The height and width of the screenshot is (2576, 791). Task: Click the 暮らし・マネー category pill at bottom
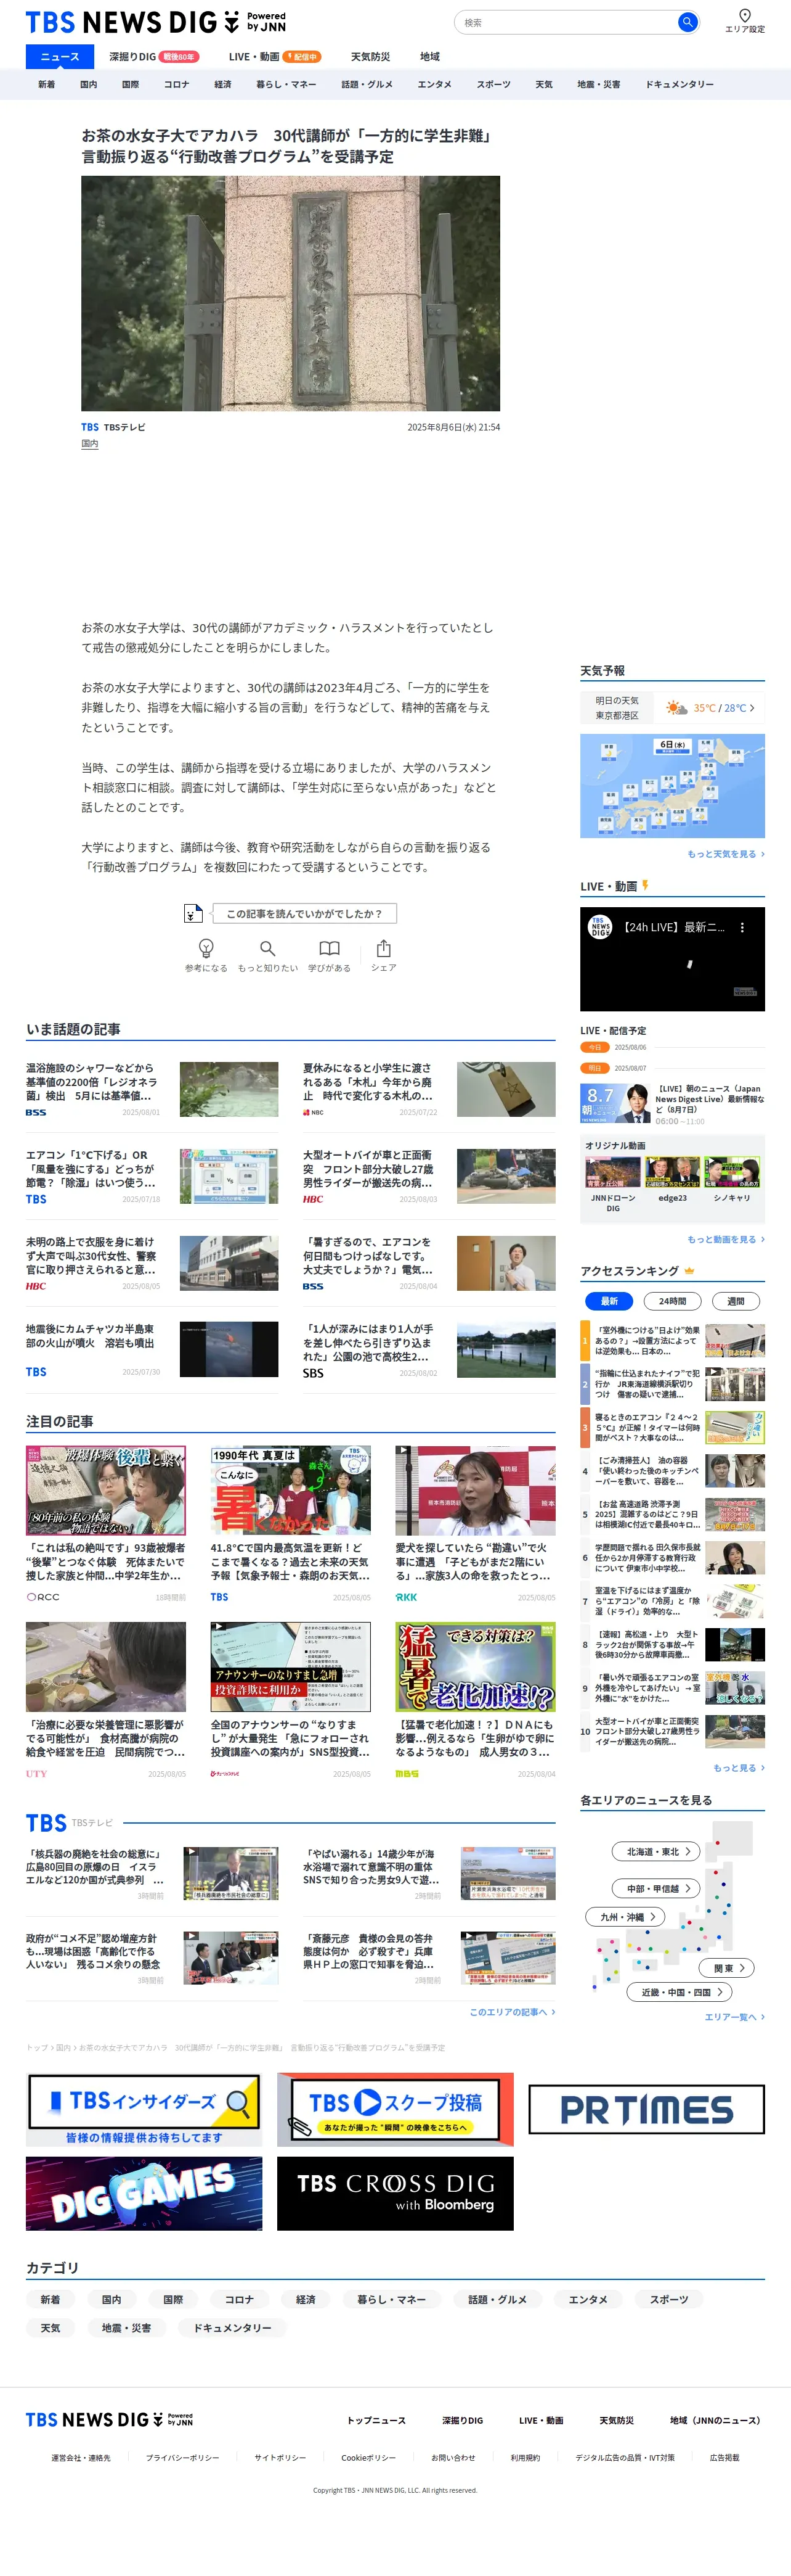click(392, 2299)
